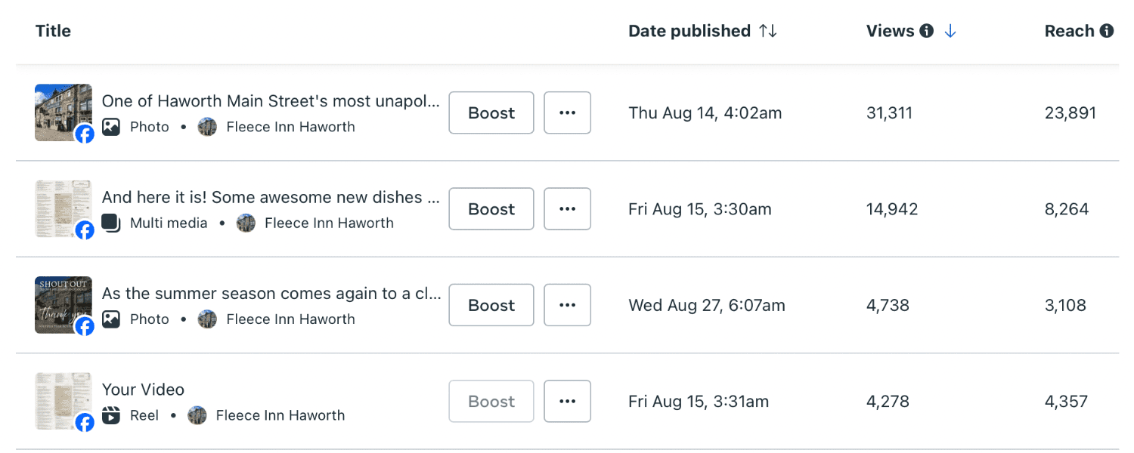This screenshot has width=1134, height=453.
Task: Click the disabled Boost on Your Video
Action: [x=491, y=402]
